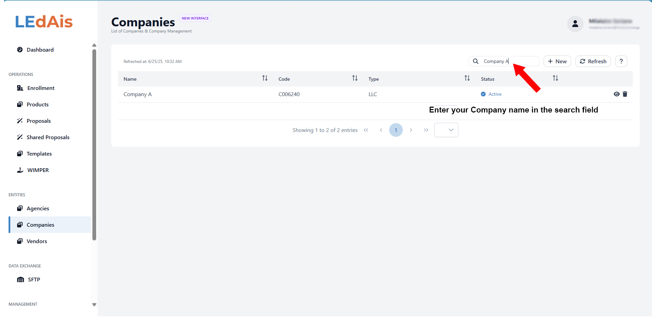The height and width of the screenshot is (317, 652).
Task: Click the NEW INTERFACE badge
Action: click(x=195, y=18)
